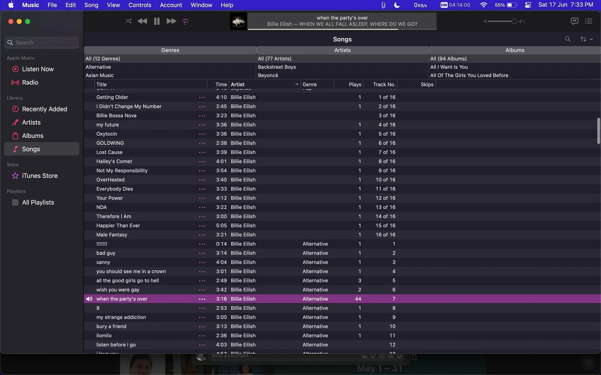
Task: Open more options for bad guy
Action: 202,253
